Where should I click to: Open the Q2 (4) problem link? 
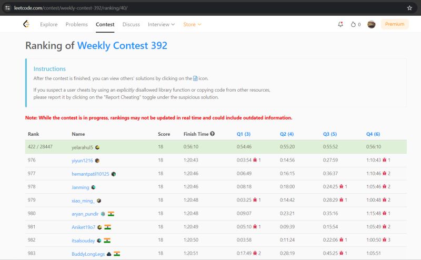(x=287, y=134)
